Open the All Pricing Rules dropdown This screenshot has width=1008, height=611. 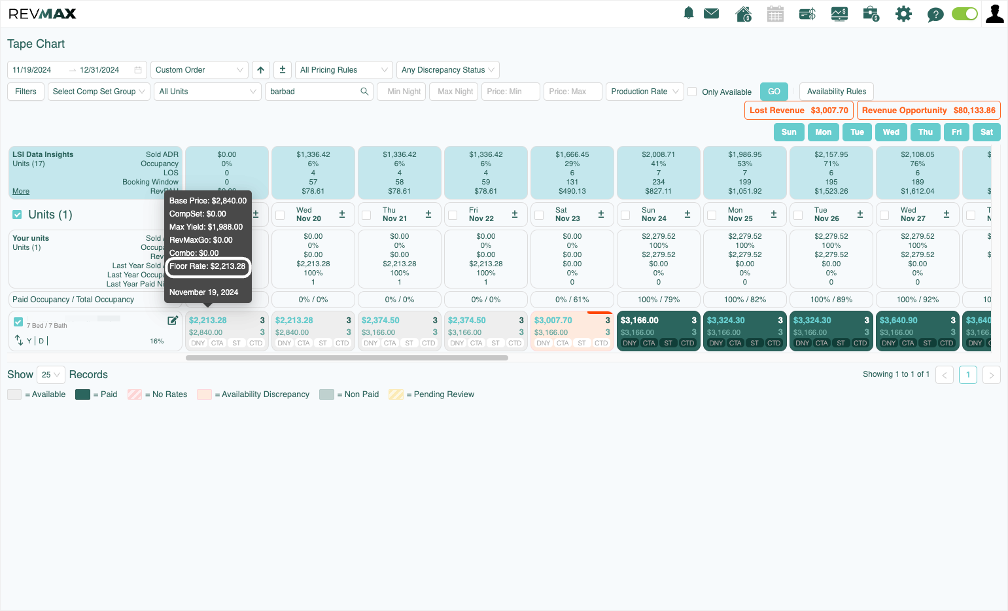pos(343,70)
